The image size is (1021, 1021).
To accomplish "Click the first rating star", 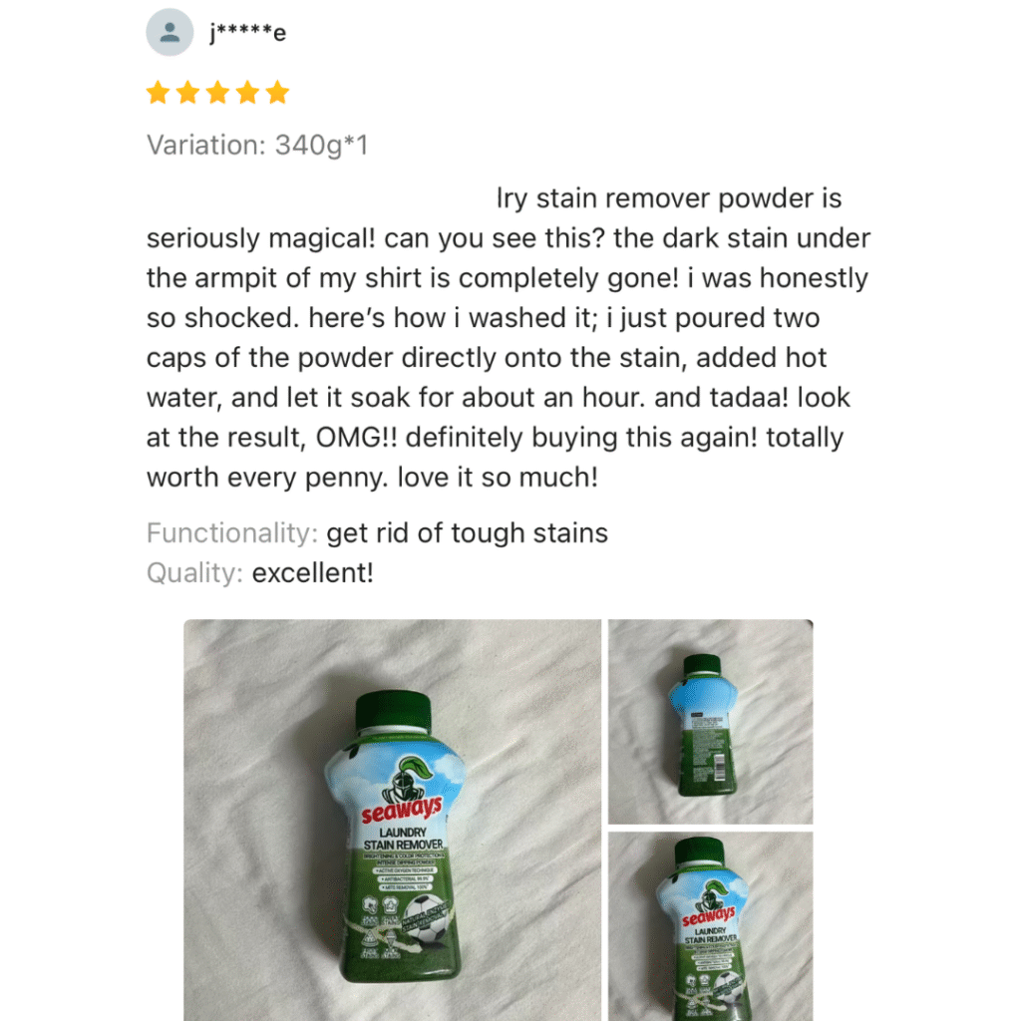I will [159, 93].
